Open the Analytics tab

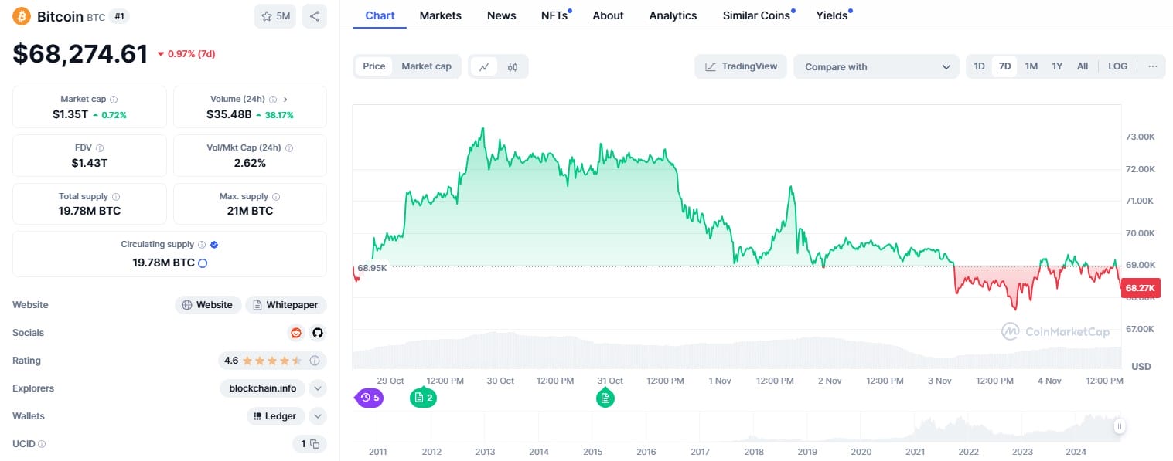tap(673, 15)
